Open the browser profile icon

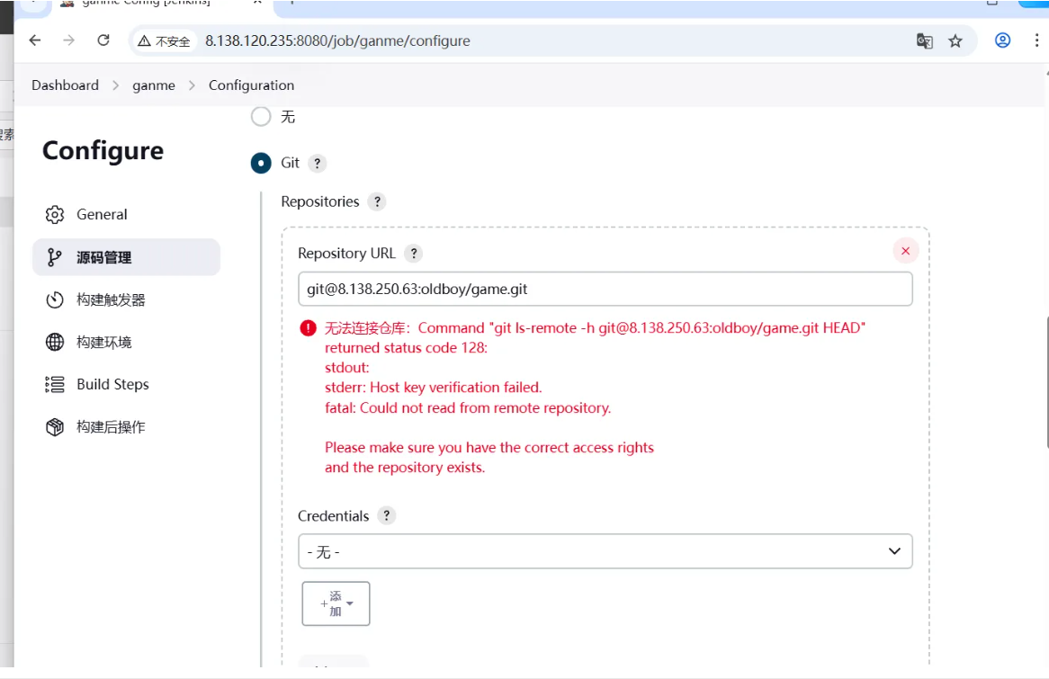(1002, 40)
